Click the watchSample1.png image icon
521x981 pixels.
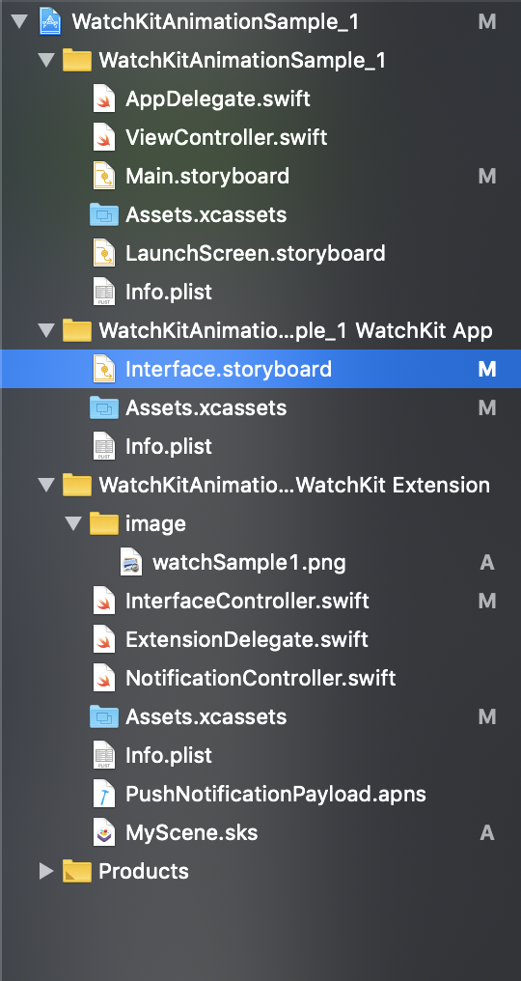(x=130, y=563)
